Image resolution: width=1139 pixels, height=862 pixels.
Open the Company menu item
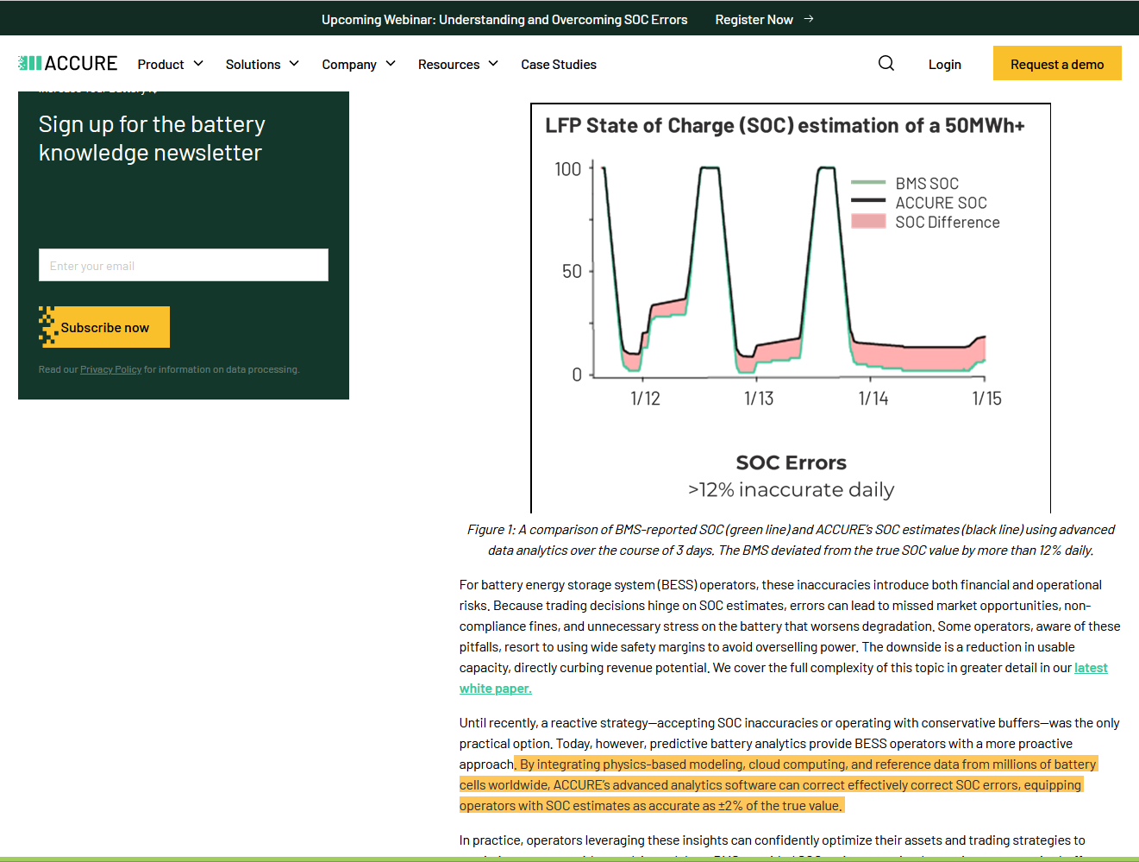[x=349, y=64]
